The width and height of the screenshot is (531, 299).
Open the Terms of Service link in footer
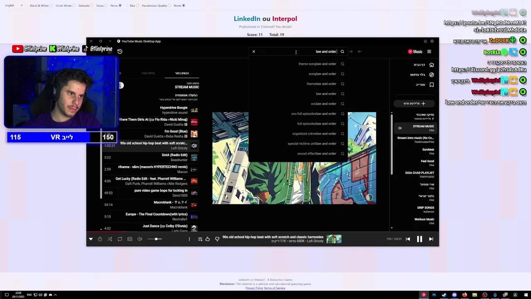coord(275,288)
